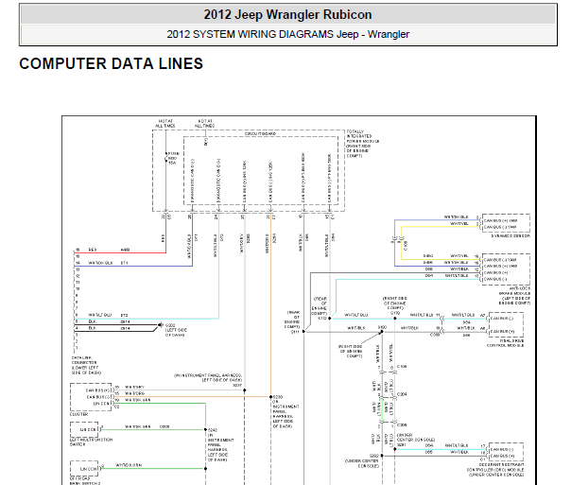The width and height of the screenshot is (571, 485).
Task: Click the "TOTALLY INTEGRATED POWER MODULE" label
Action: (x=363, y=144)
